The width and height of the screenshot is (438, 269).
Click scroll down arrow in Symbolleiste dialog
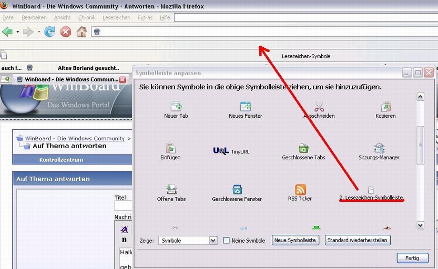pyautogui.click(x=421, y=225)
